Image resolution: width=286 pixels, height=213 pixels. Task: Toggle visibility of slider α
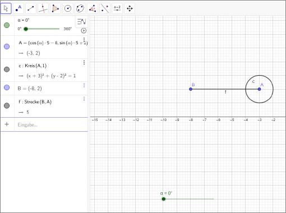7,25
